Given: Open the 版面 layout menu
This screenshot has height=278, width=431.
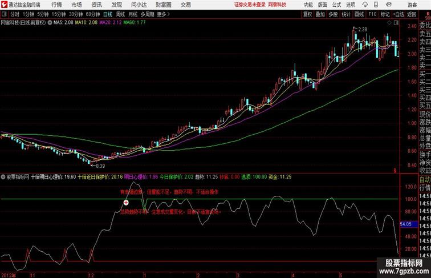Looking at the screenshot, I should pos(323,5).
